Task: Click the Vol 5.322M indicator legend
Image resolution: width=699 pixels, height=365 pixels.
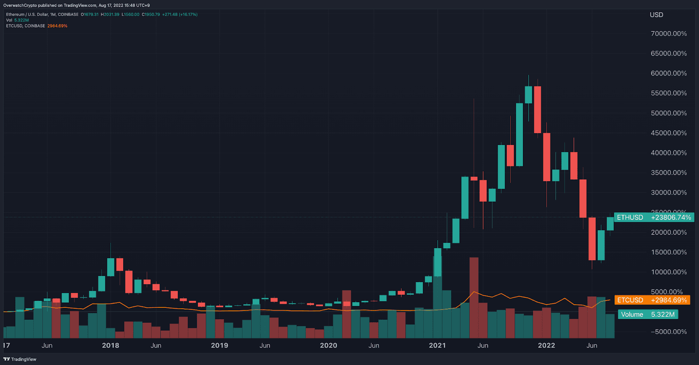Action: 17,20
